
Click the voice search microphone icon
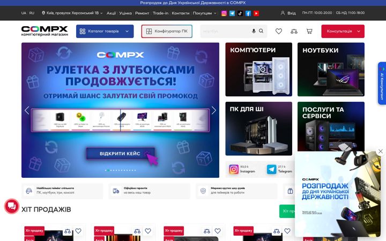click(x=254, y=31)
